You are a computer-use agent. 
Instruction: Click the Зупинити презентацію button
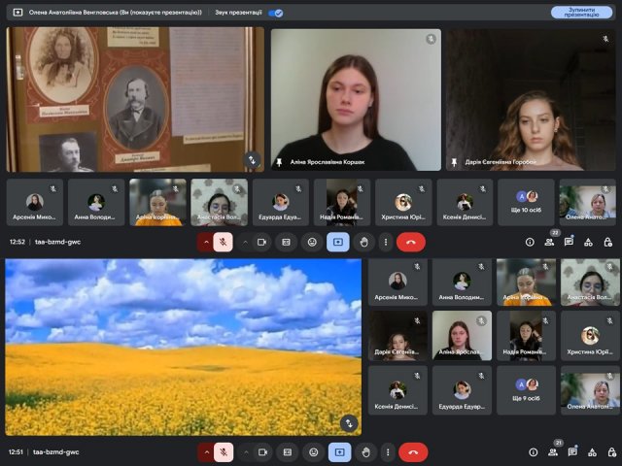point(581,13)
